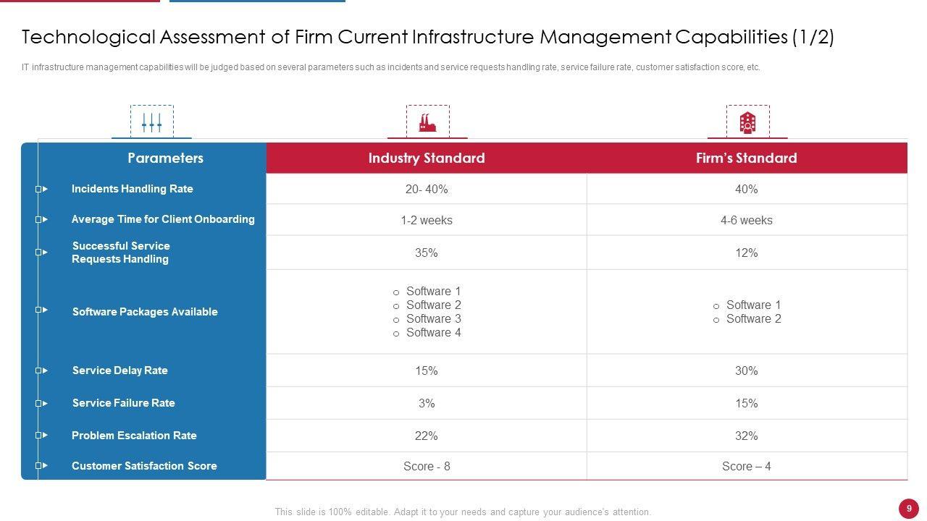Click the slide title text
The height and width of the screenshot is (521, 927).
pos(427,38)
